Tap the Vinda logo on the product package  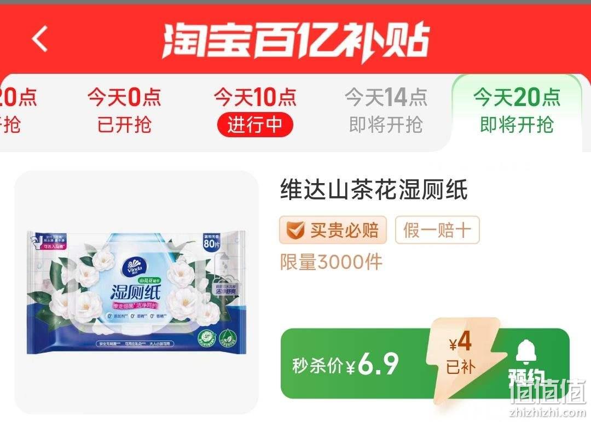135,266
